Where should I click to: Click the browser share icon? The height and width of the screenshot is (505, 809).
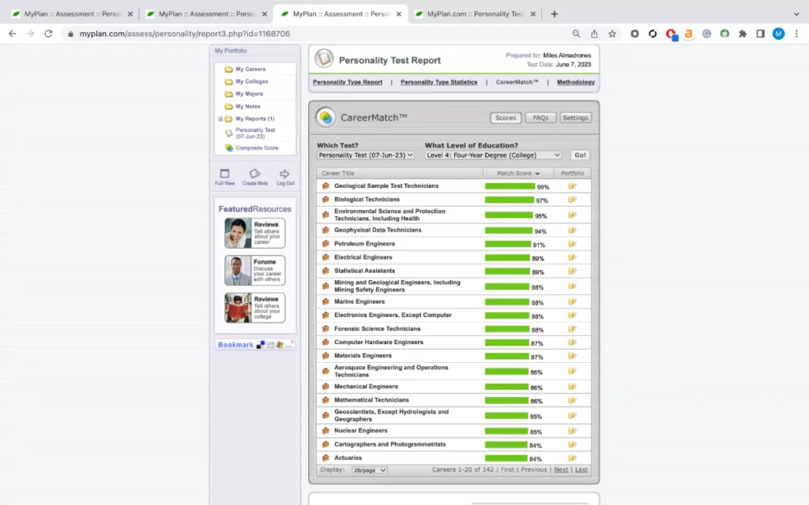(594, 33)
